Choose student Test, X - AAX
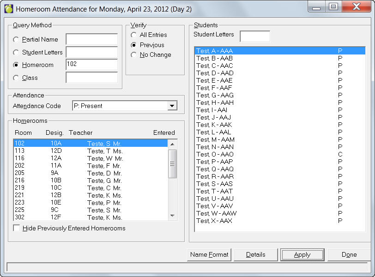The width and height of the screenshot is (375, 277). (x=214, y=221)
